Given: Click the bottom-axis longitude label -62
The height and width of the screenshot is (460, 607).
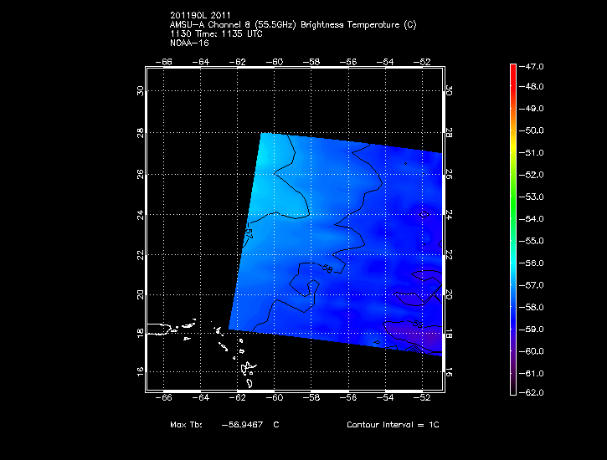Looking at the screenshot, I should [x=237, y=398].
